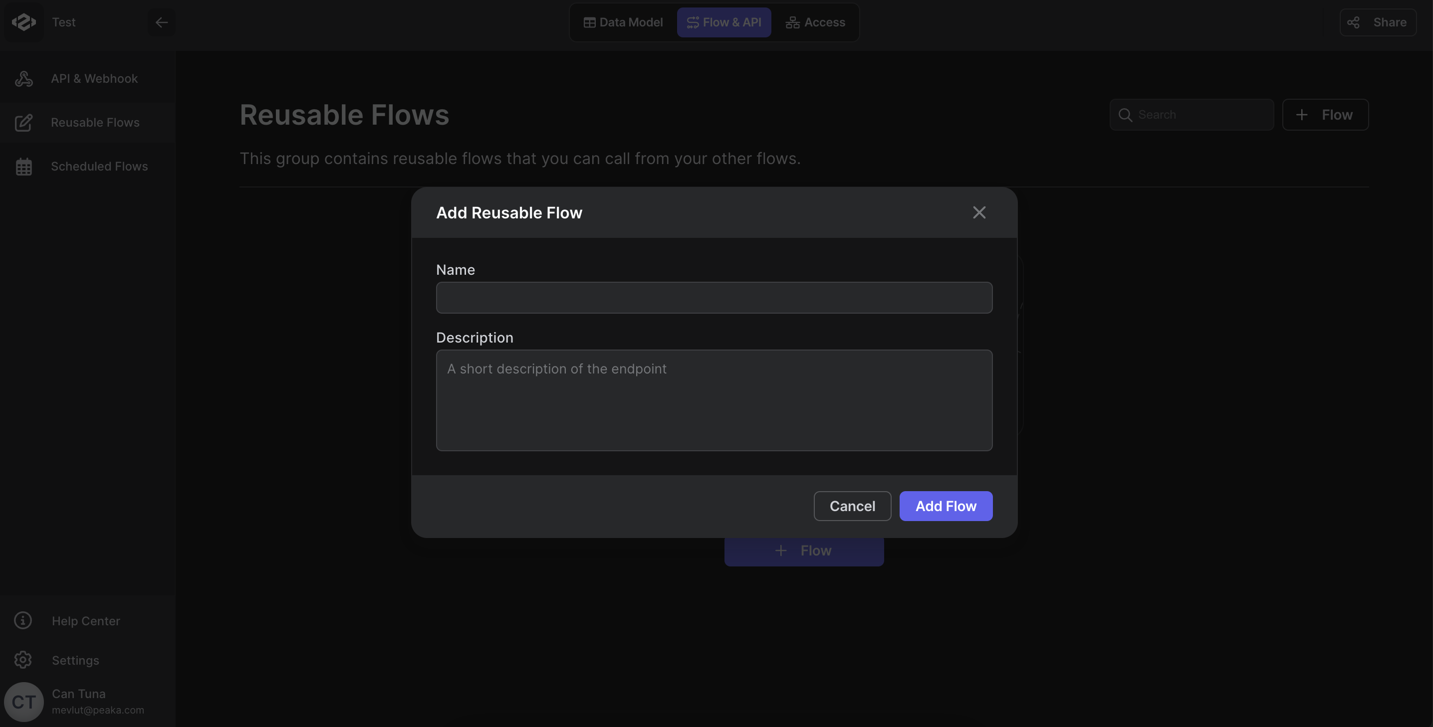
Task: Click the Share icon
Action: [1354, 22]
